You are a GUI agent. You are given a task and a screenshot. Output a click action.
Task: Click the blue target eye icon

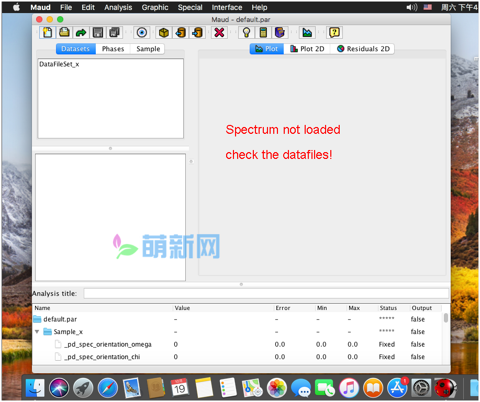coord(142,32)
